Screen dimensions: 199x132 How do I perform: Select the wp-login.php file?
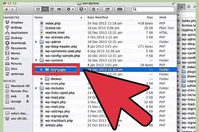[x=56, y=102]
